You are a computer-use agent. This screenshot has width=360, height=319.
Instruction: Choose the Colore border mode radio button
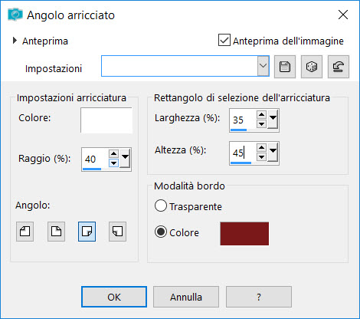click(x=161, y=232)
